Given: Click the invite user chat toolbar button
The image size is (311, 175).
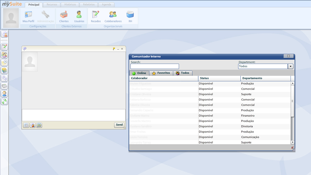Looking at the screenshot, I should (x=33, y=125).
